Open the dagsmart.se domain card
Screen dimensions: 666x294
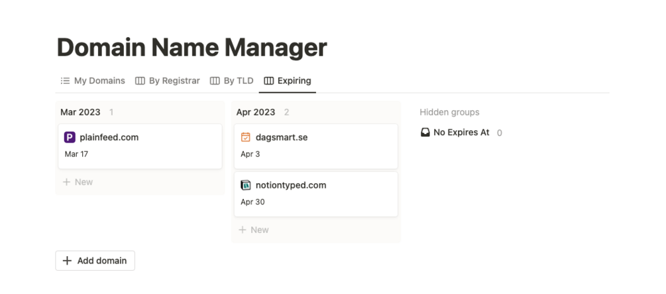pos(315,146)
